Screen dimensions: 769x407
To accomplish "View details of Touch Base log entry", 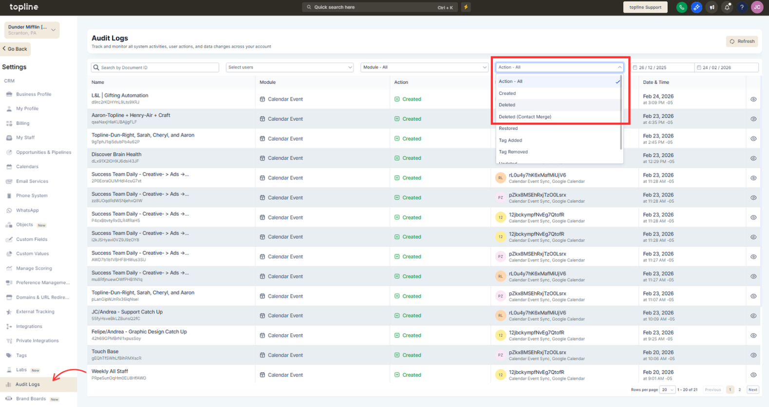I will 753,355.
